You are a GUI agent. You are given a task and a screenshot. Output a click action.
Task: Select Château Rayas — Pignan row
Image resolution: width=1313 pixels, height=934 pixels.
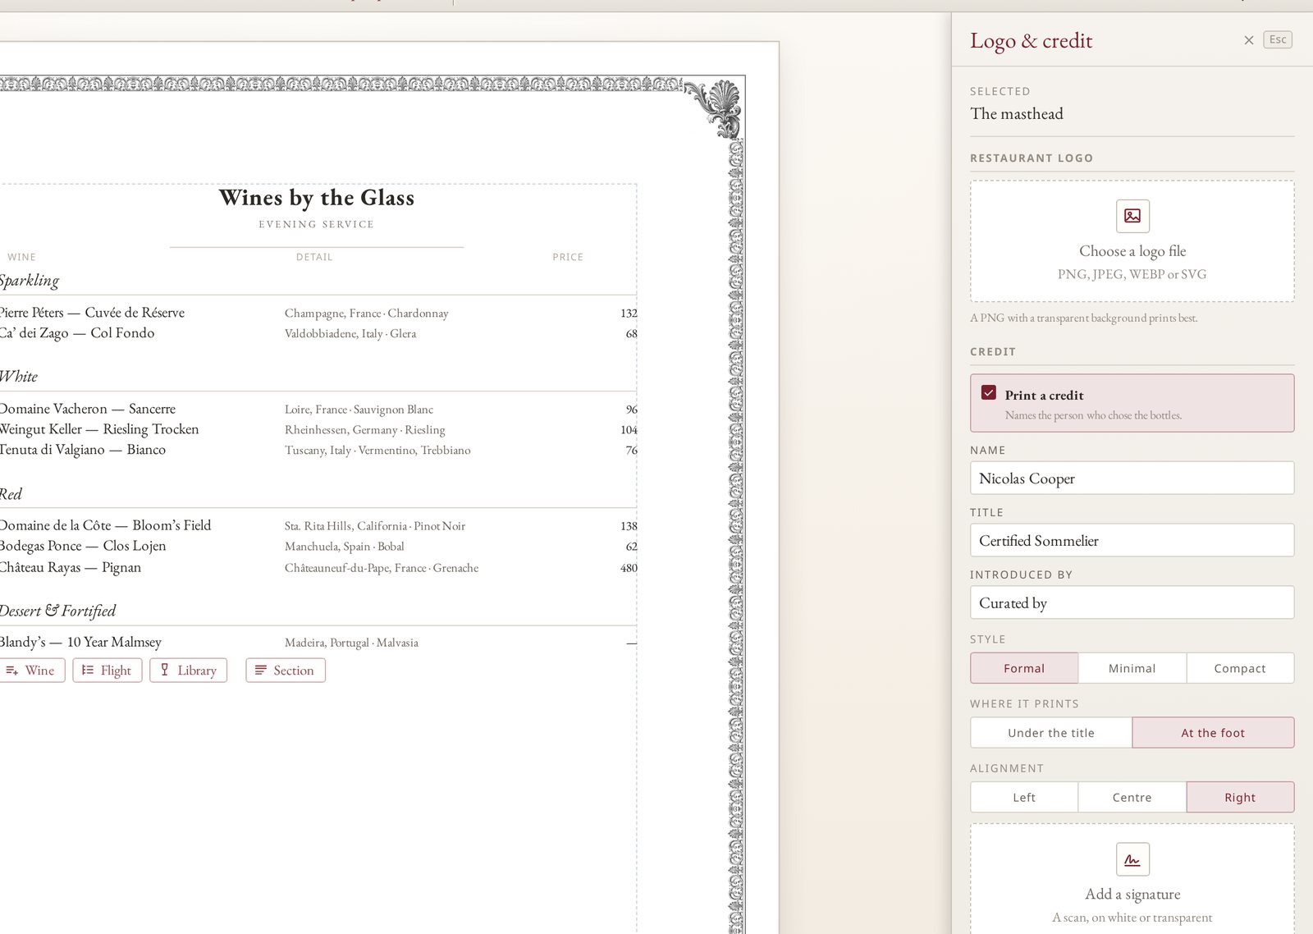[x=318, y=567]
